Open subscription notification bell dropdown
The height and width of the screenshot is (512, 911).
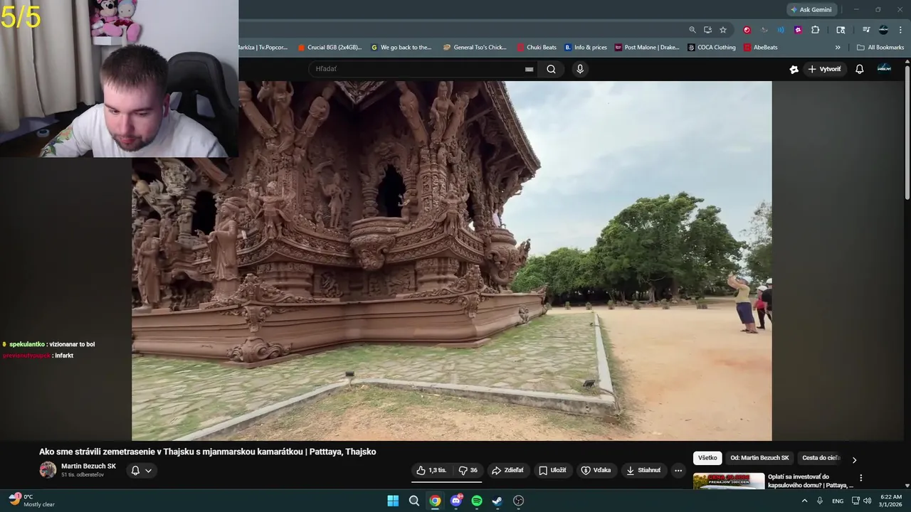click(x=142, y=471)
